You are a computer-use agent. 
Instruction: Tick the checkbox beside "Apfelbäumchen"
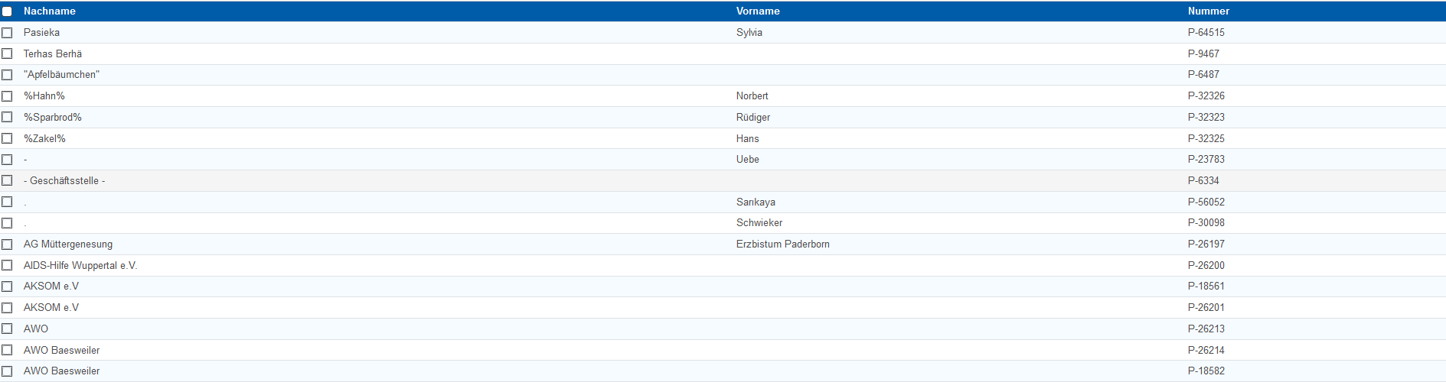point(7,75)
